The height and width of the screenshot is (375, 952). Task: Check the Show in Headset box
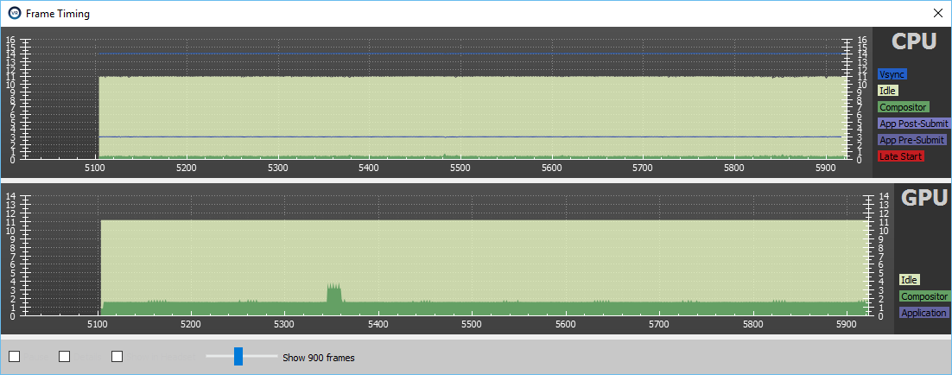[x=117, y=357]
